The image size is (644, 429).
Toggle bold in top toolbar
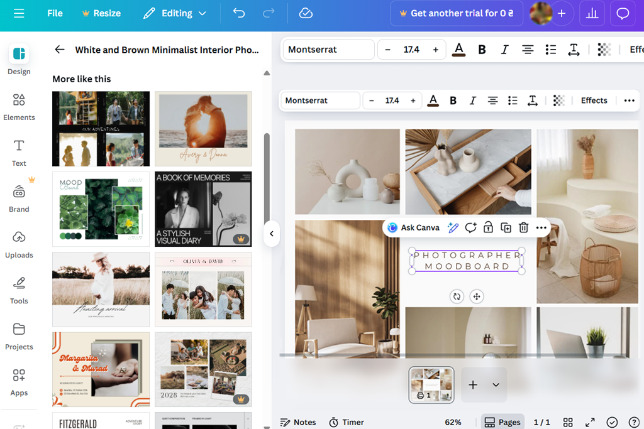482,50
